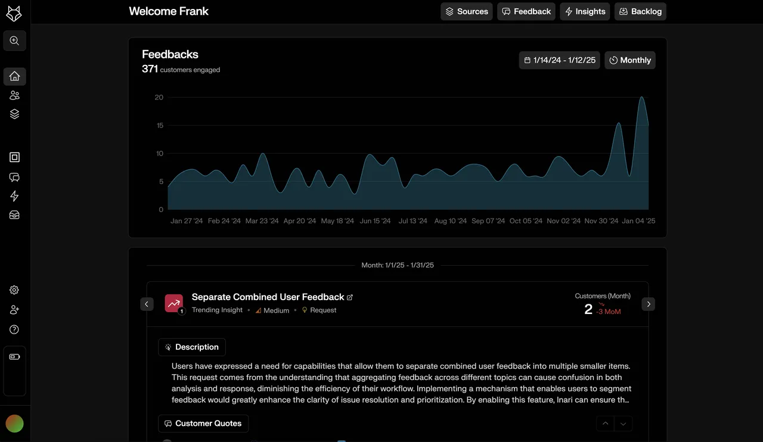
Task: Click the Jan 04 '25 chart axis label
Action: [638, 221]
